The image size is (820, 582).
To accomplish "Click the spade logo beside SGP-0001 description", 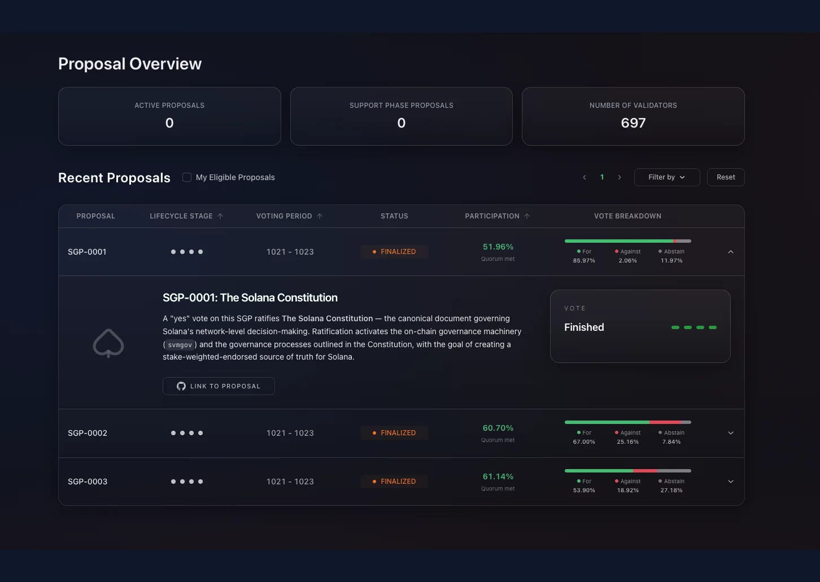I will click(108, 343).
